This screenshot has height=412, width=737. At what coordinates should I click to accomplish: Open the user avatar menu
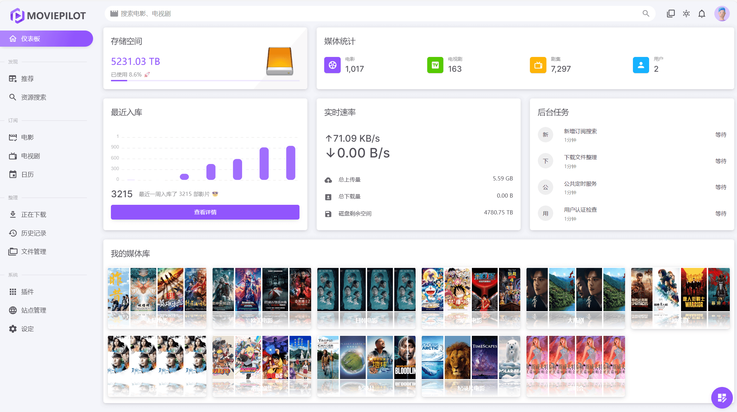722,13
